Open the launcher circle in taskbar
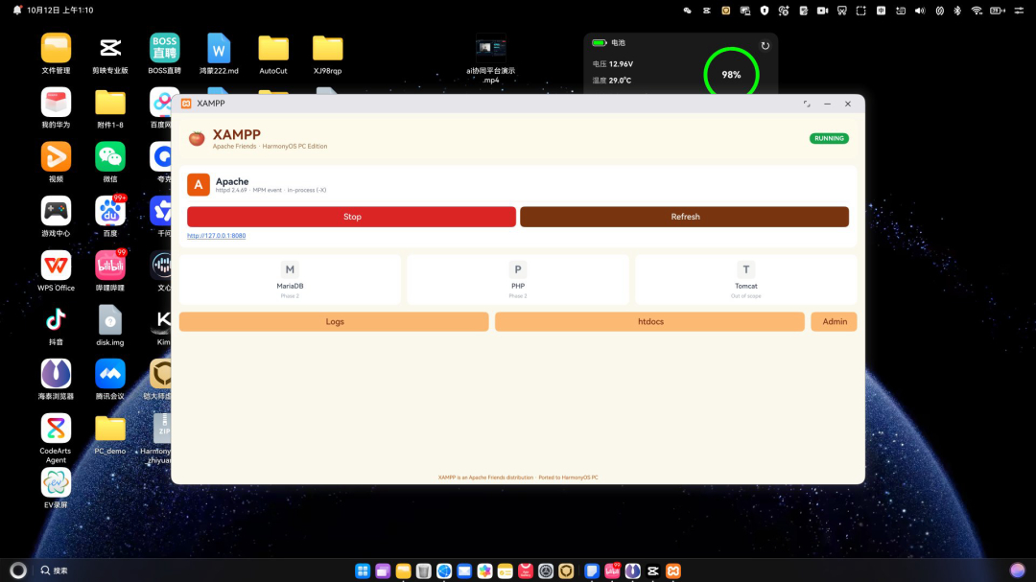1036x582 pixels. [x=18, y=570]
